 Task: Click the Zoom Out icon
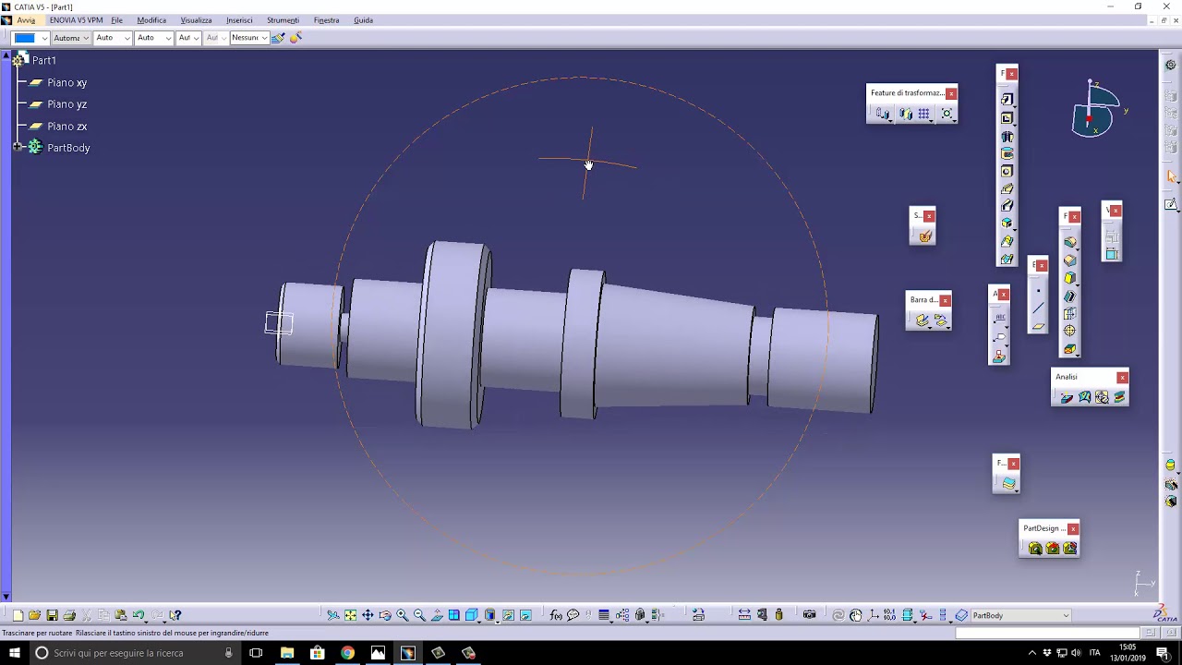419,615
